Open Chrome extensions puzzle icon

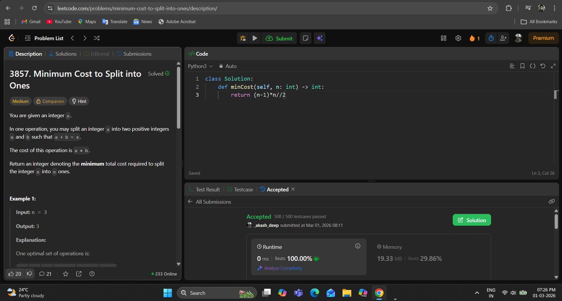[x=509, y=8]
